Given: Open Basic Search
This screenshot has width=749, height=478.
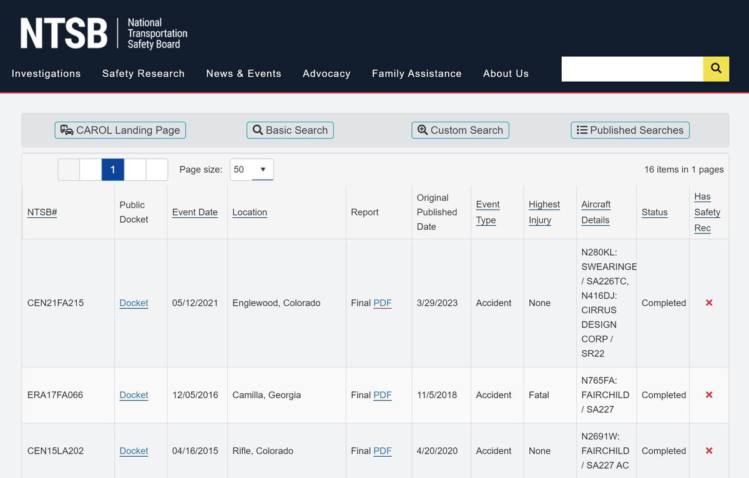Looking at the screenshot, I should pos(290,130).
